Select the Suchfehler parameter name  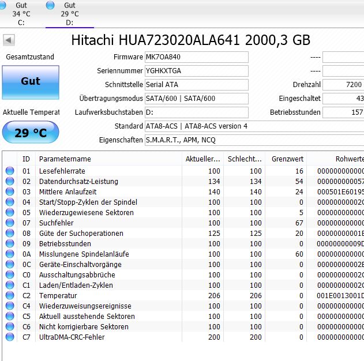point(56,223)
